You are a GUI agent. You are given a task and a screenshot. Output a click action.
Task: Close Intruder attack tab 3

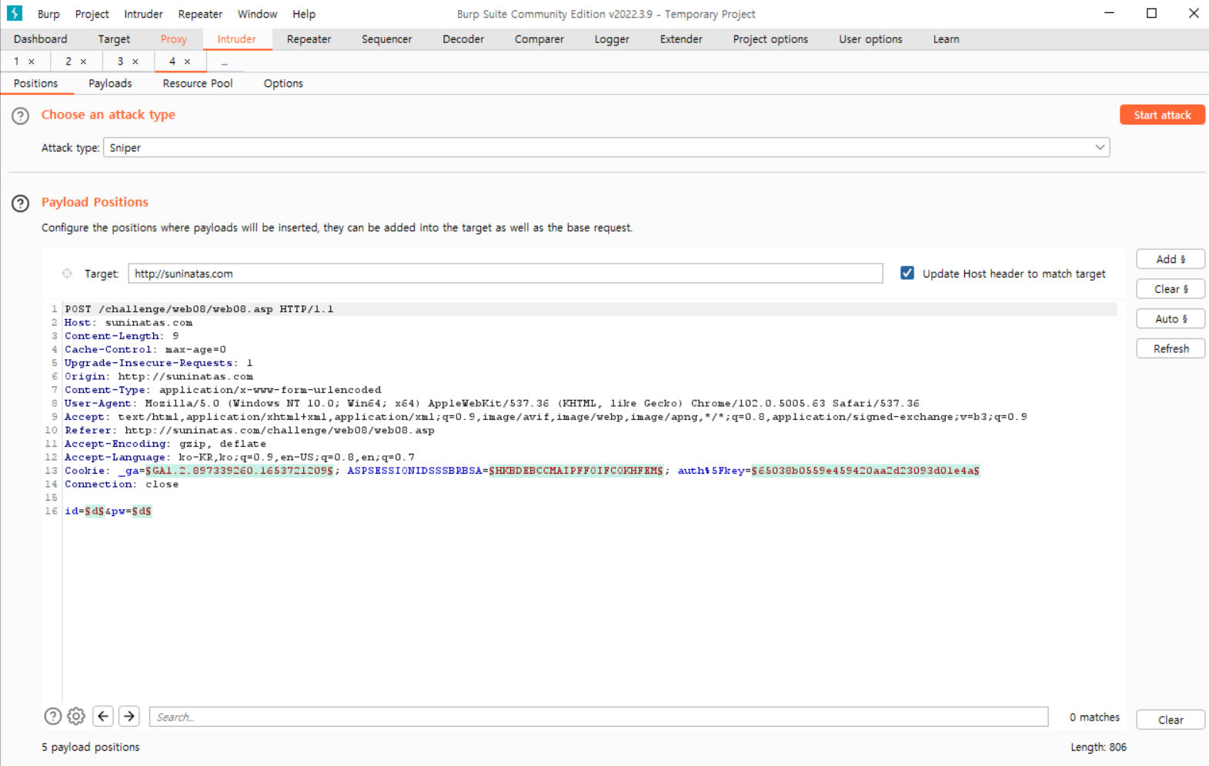click(x=135, y=62)
